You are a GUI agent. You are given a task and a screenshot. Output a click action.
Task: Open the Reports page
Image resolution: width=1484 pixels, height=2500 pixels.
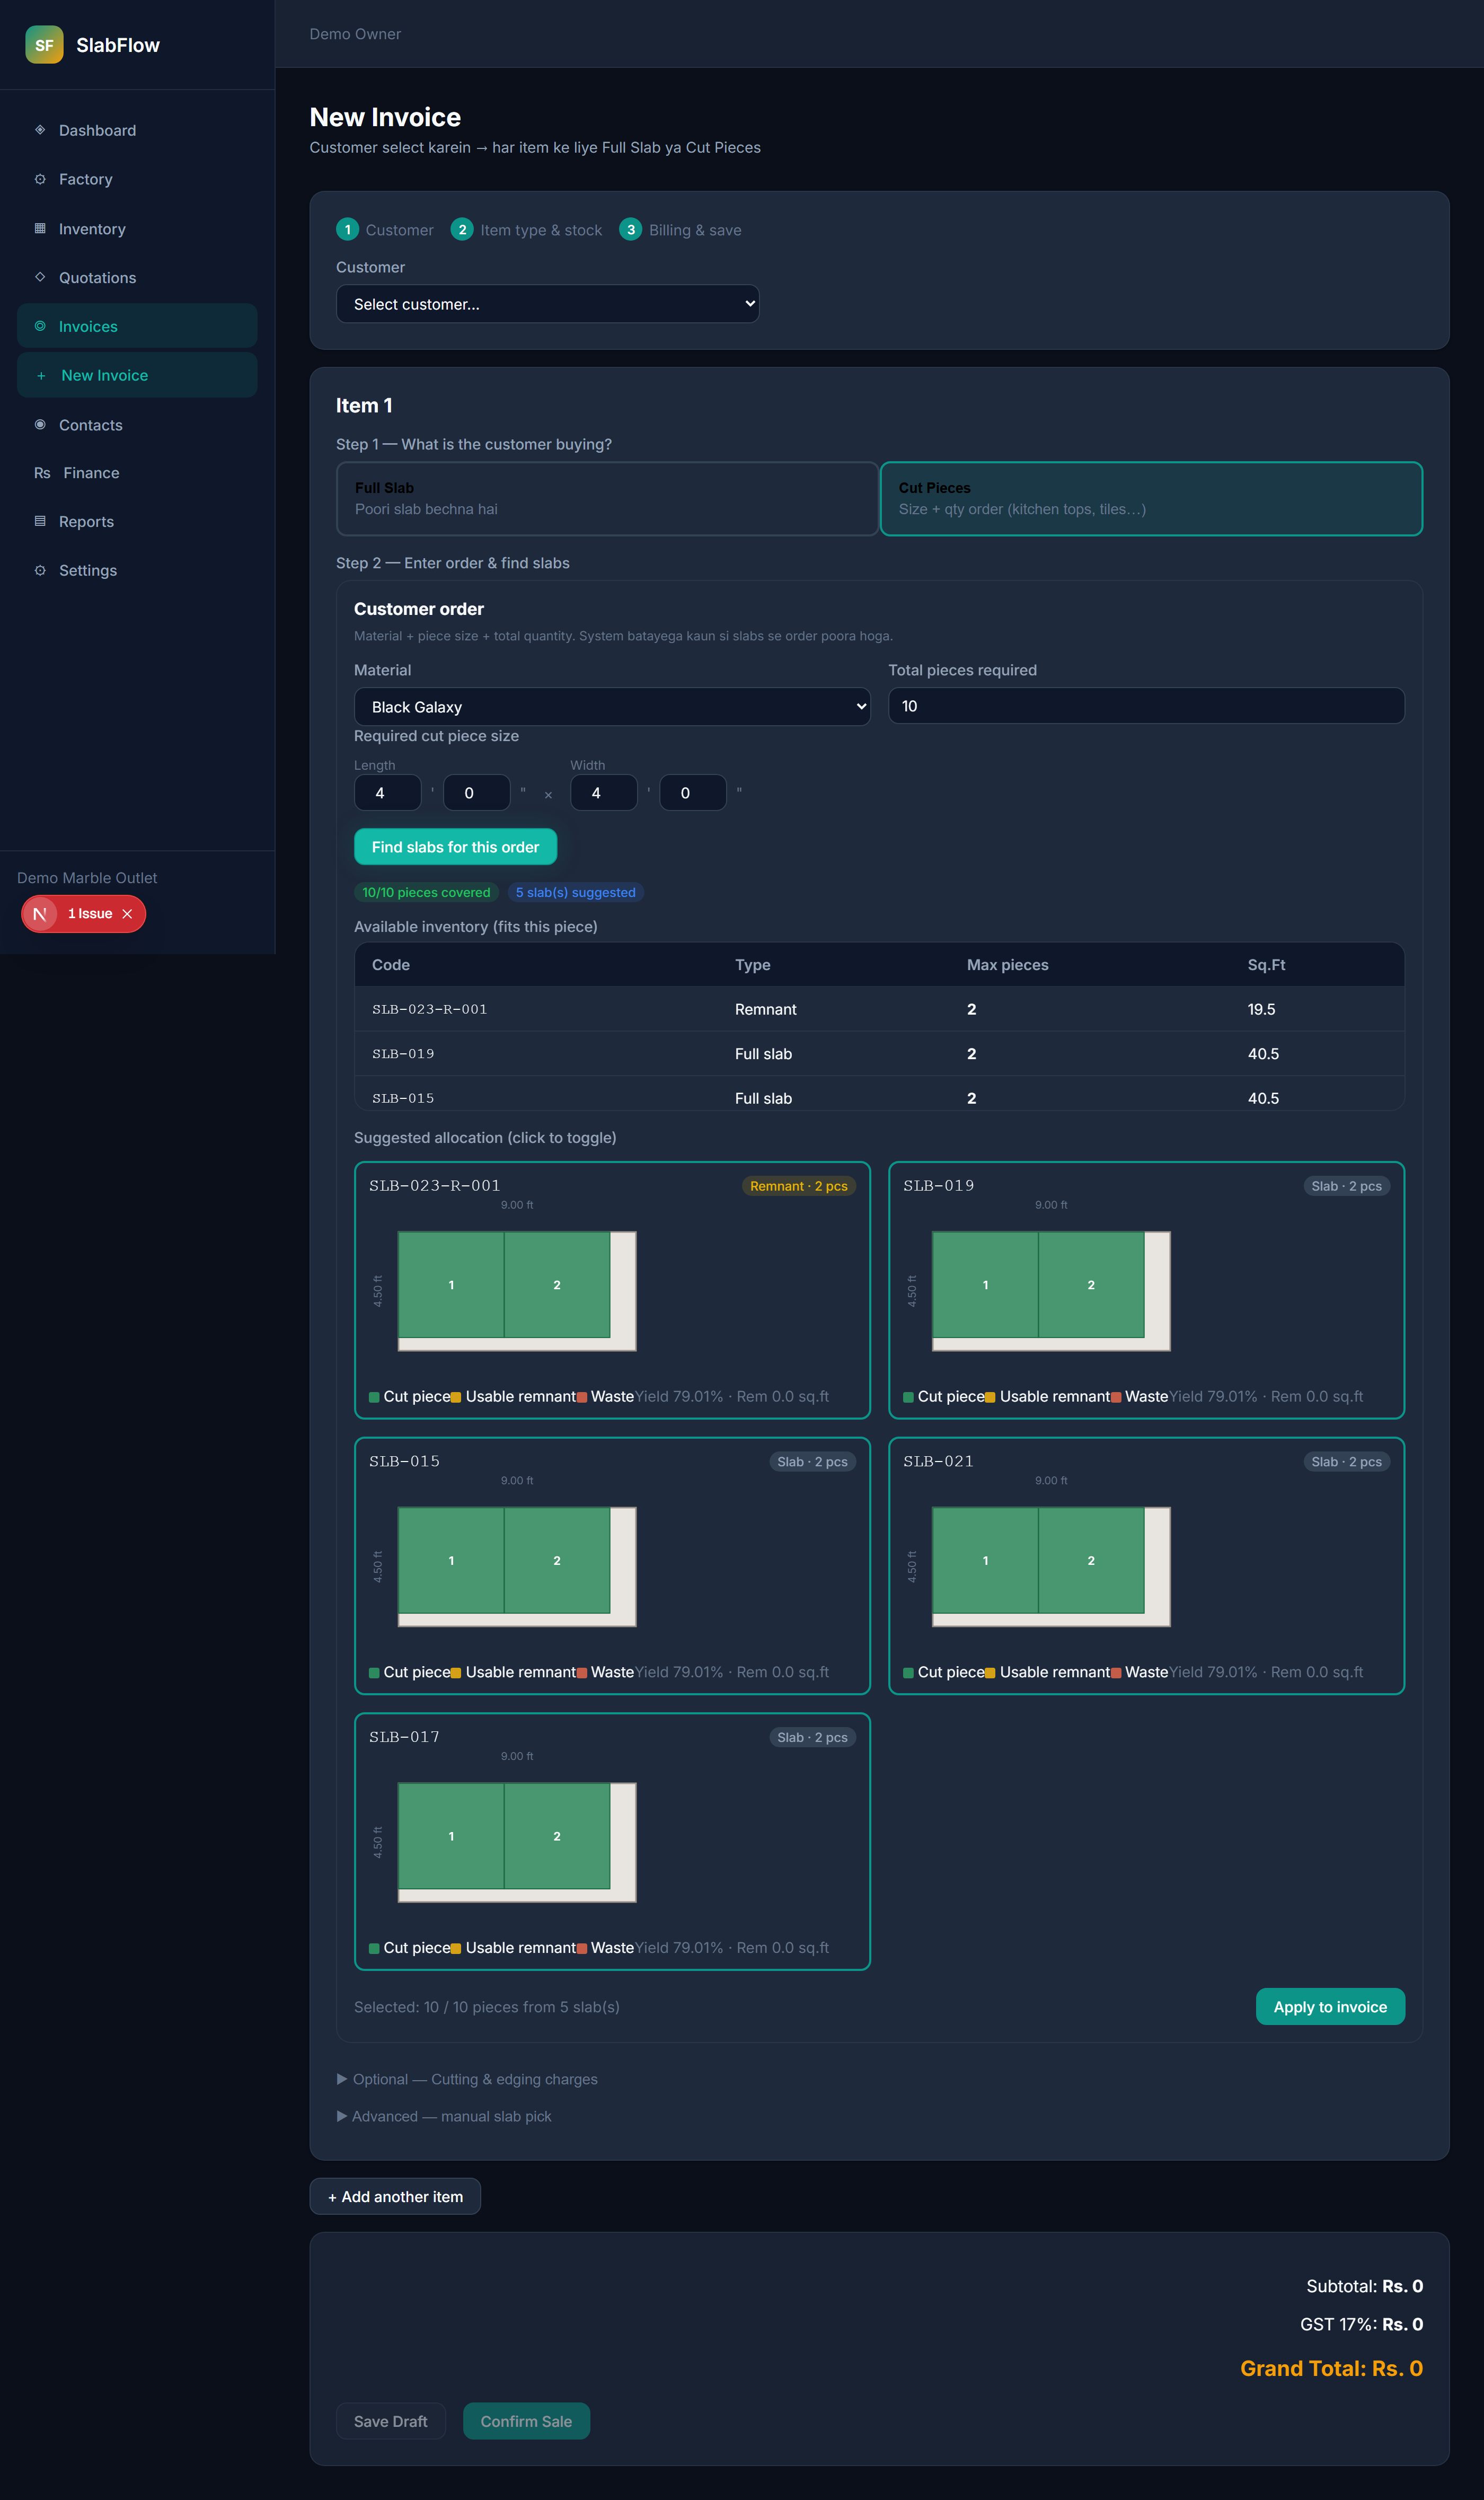pos(137,522)
